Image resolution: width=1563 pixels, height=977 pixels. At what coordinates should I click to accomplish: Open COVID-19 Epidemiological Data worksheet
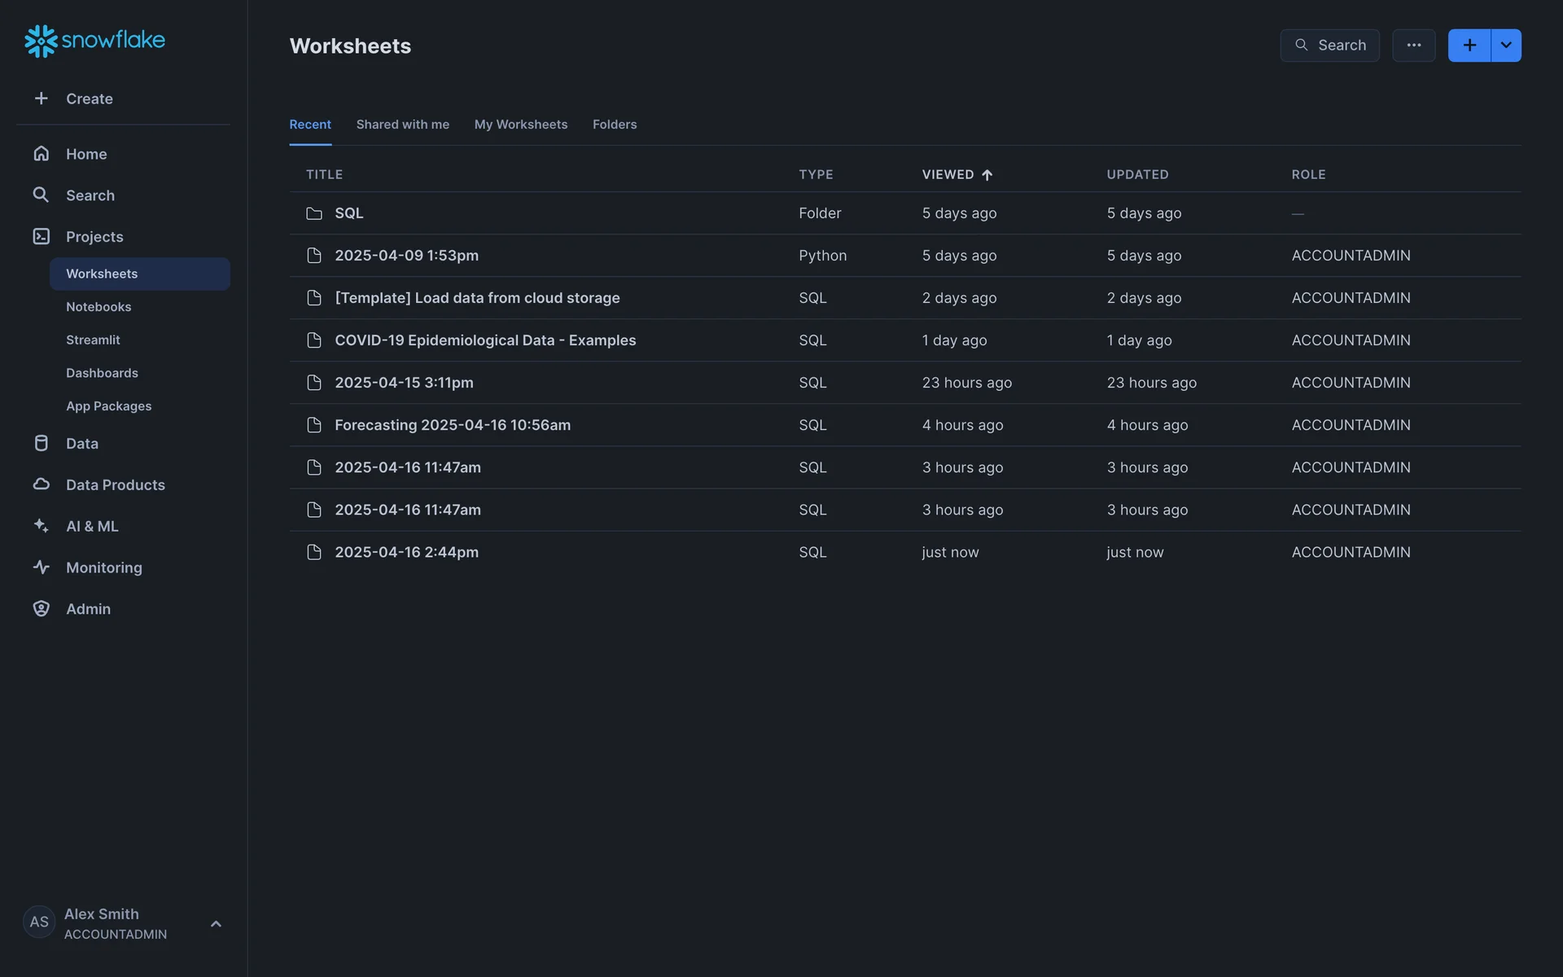click(x=485, y=340)
